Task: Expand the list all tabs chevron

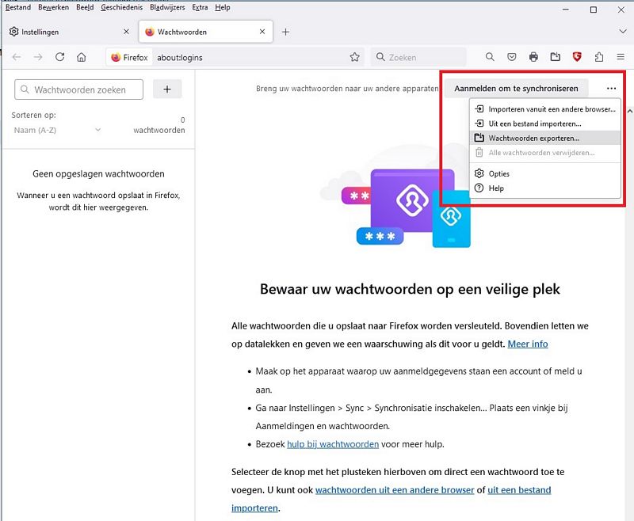Action: (623, 32)
